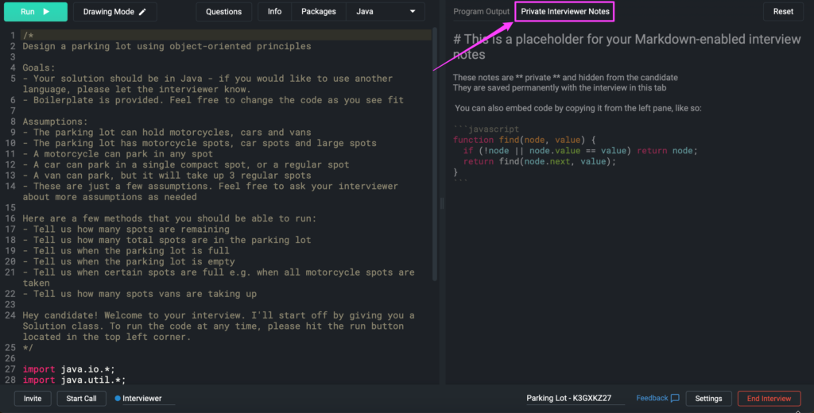Click 'function find(node, value)' in notes
The image size is (814, 413).
(x=525, y=140)
